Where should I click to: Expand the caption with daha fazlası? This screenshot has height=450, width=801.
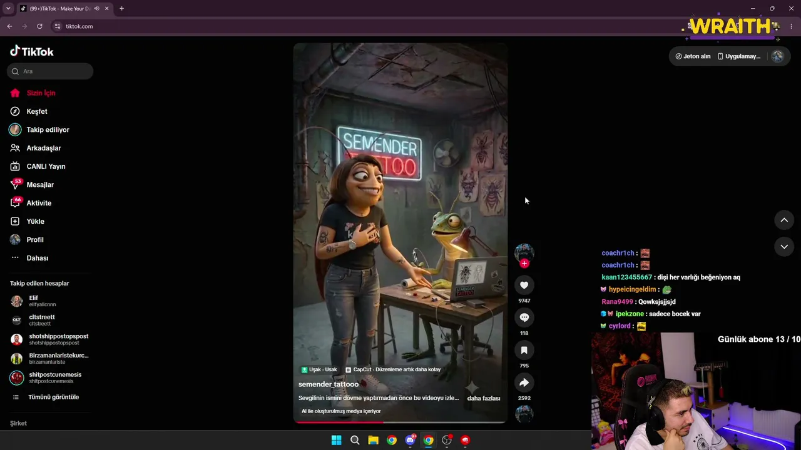tap(484, 398)
